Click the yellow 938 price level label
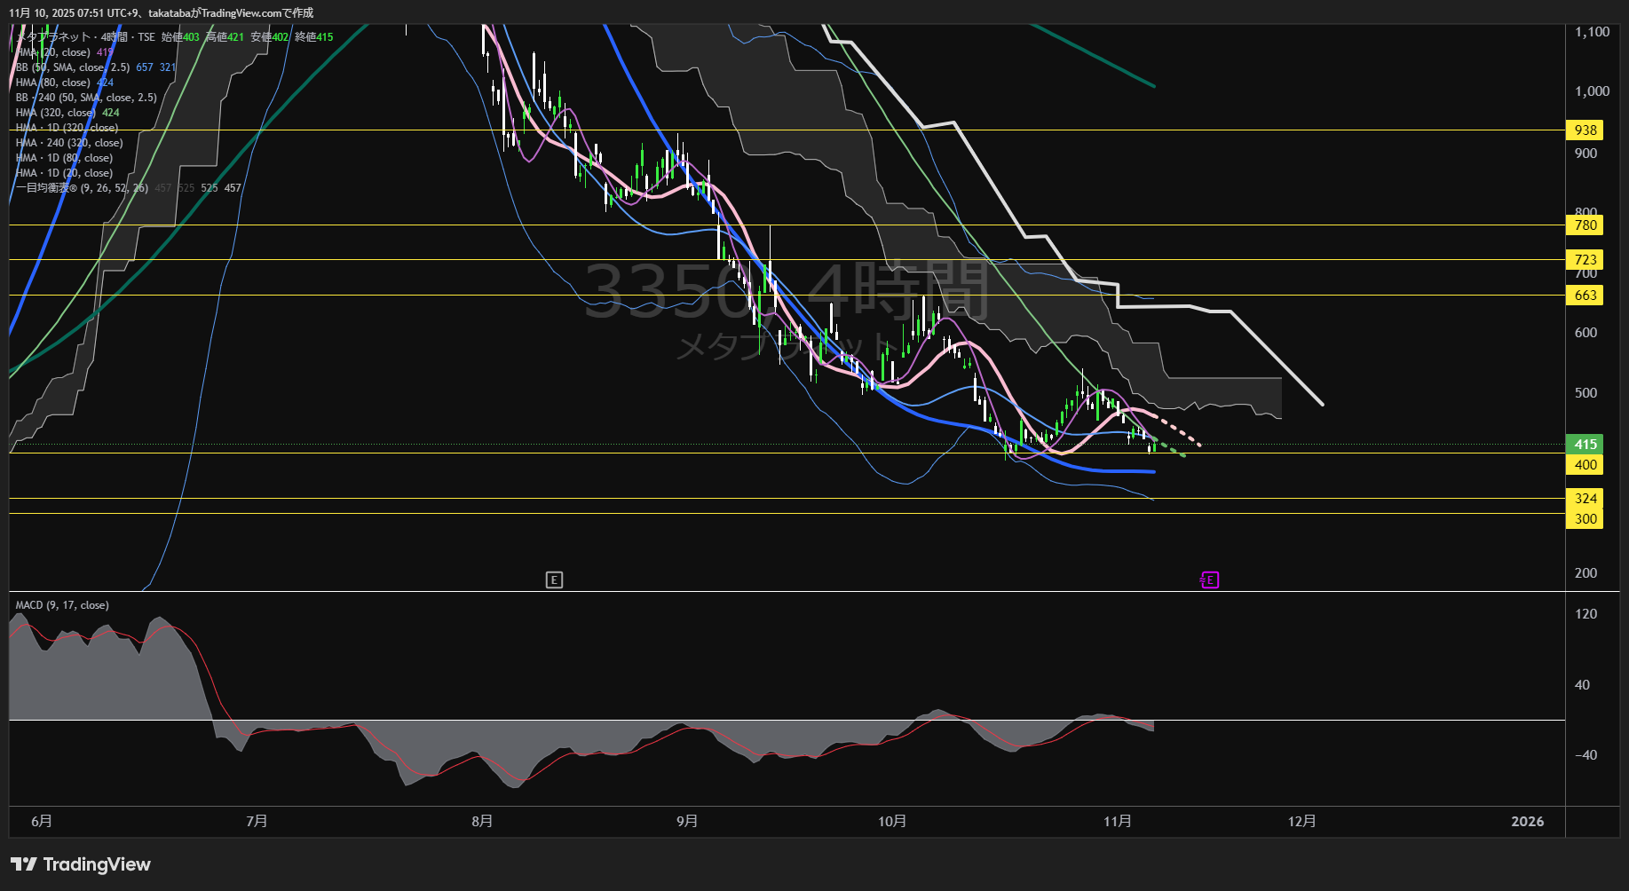 pyautogui.click(x=1585, y=130)
